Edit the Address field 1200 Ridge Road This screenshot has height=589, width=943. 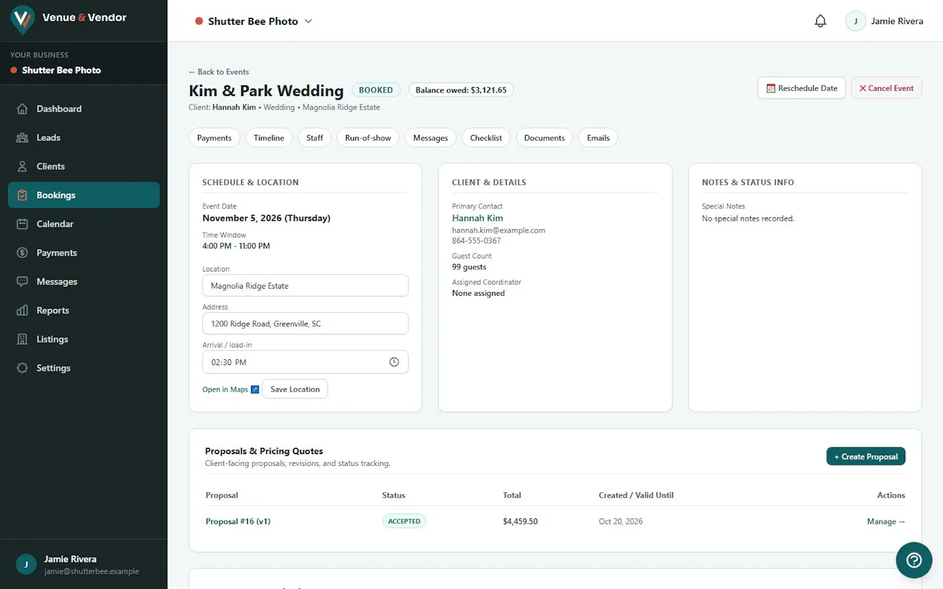point(305,323)
